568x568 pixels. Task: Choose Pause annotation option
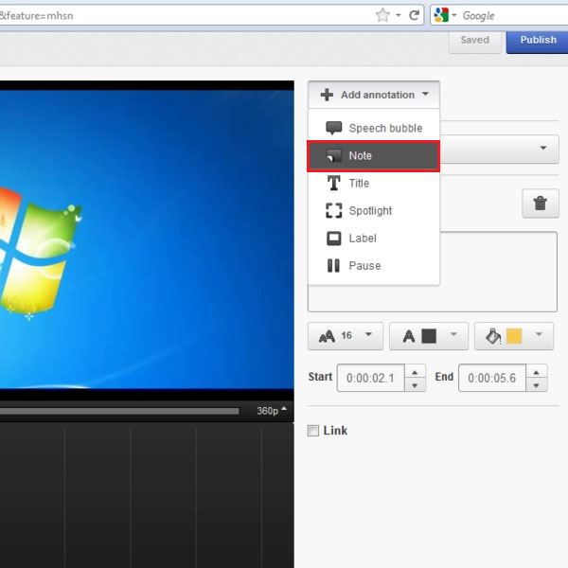[x=374, y=265]
